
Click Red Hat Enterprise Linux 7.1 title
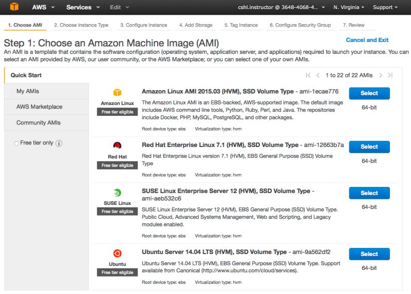coord(220,145)
